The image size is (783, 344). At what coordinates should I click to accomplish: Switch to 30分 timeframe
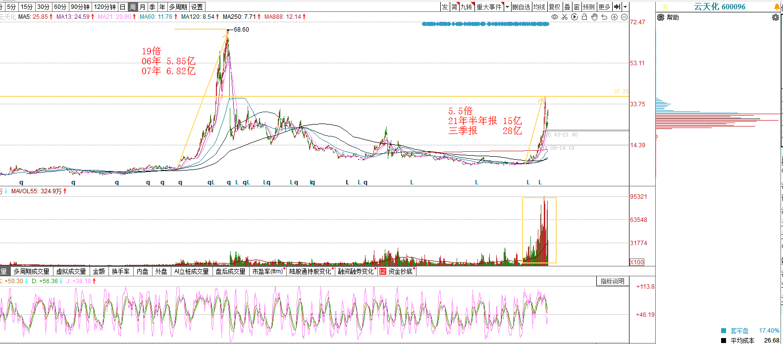44,7
